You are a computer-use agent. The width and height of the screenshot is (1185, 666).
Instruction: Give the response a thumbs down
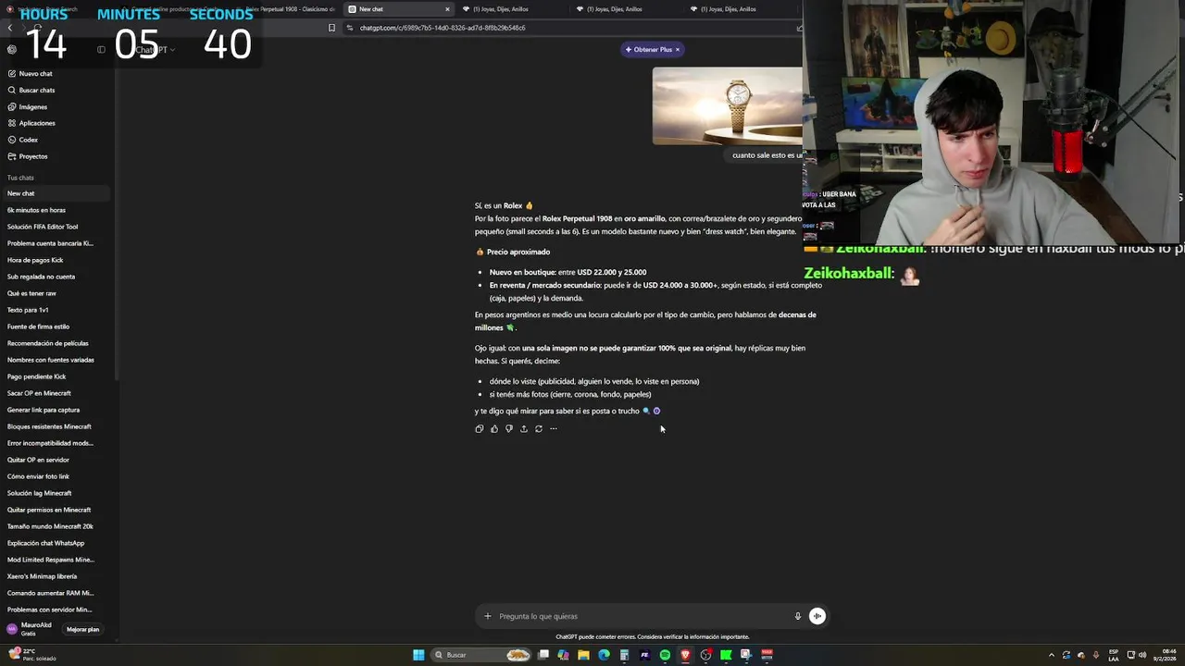pyautogui.click(x=508, y=428)
